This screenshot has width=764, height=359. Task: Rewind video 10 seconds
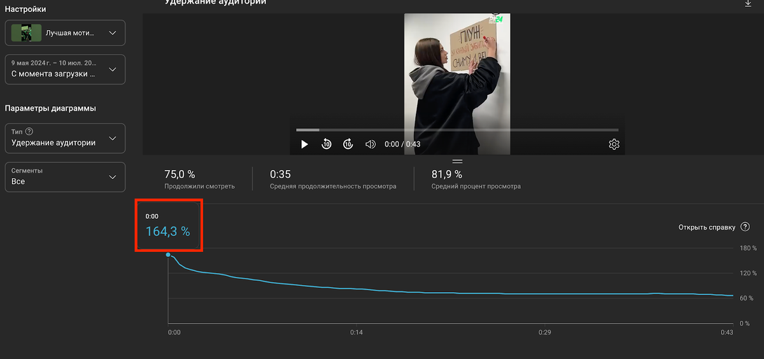[326, 144]
